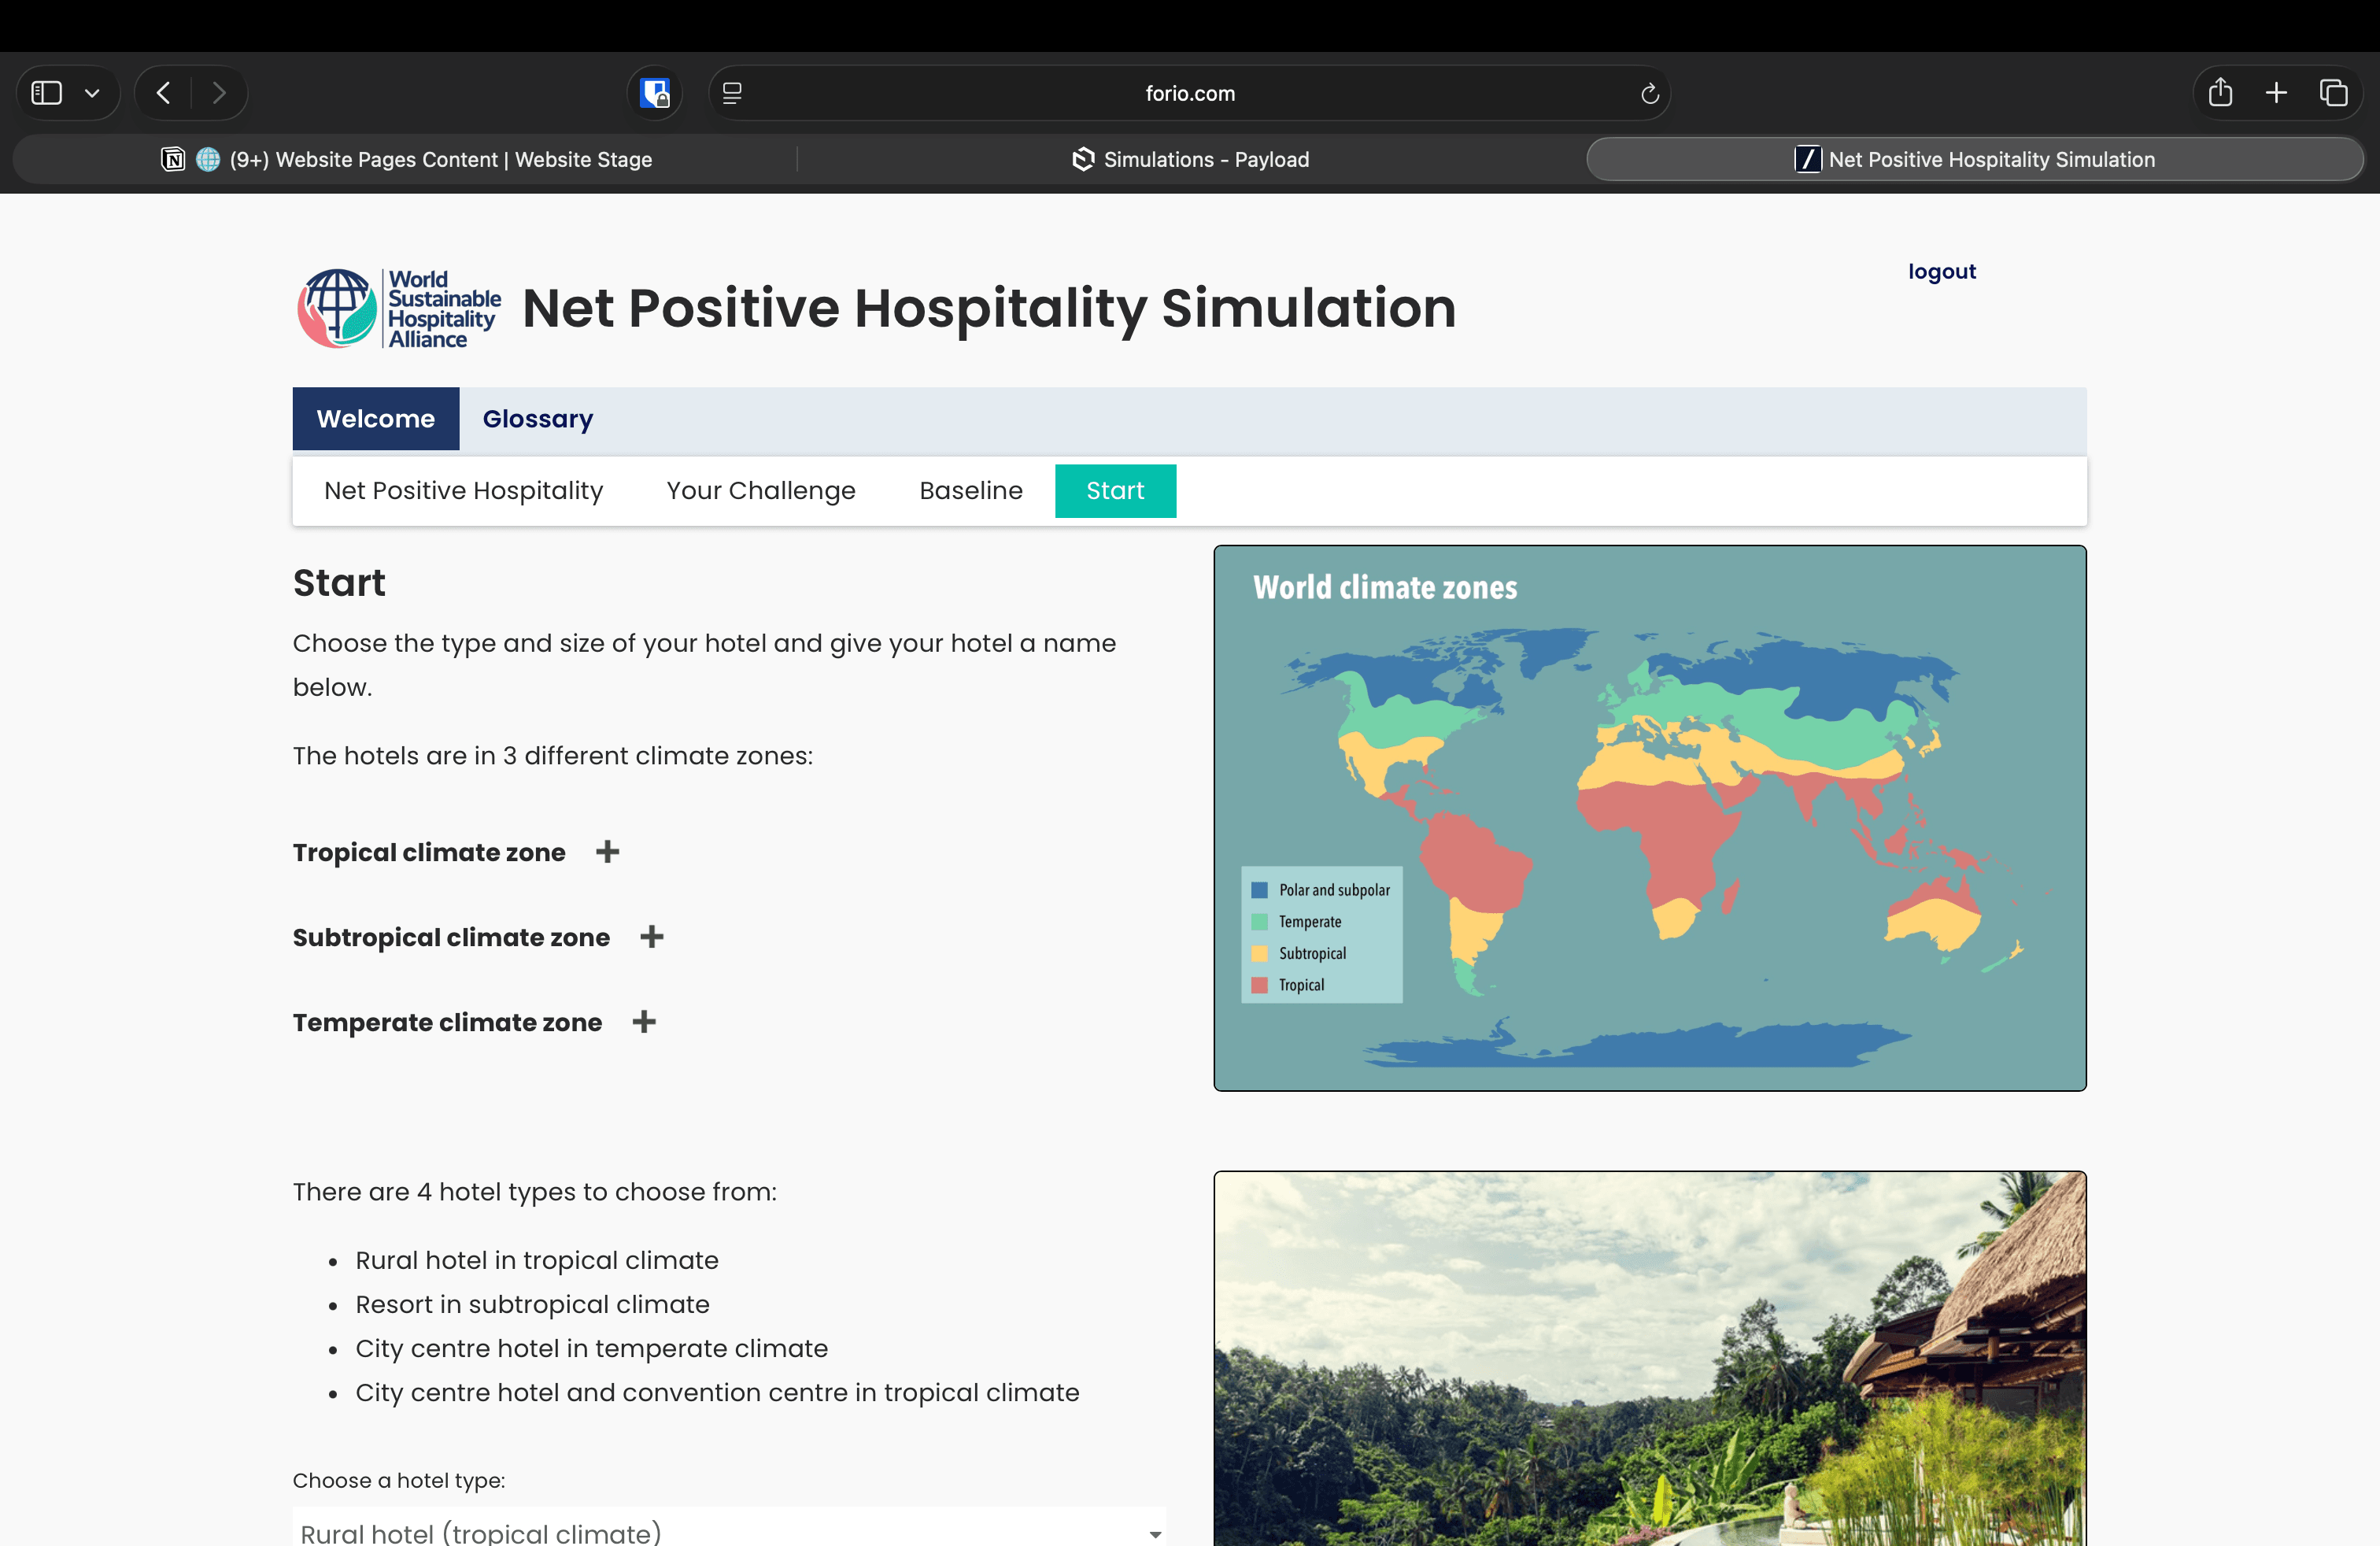Open the Bitwarden shield extension icon
The image size is (2380, 1546).
pos(655,93)
